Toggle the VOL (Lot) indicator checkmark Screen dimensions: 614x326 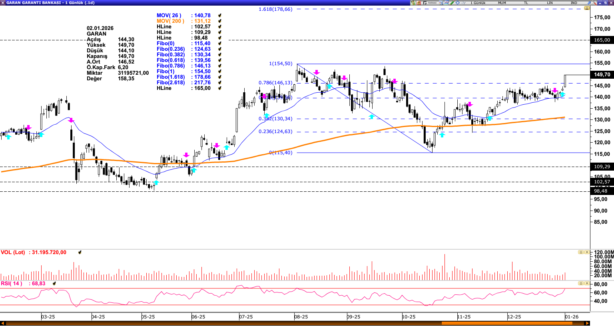point(80,252)
